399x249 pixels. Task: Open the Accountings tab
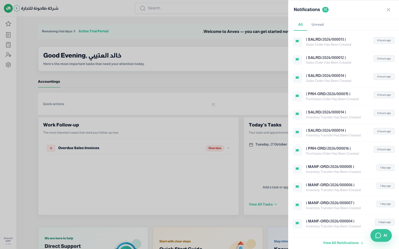(49, 82)
